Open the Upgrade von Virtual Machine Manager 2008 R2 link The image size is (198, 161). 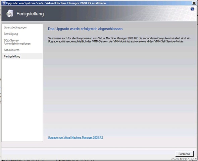(76, 138)
